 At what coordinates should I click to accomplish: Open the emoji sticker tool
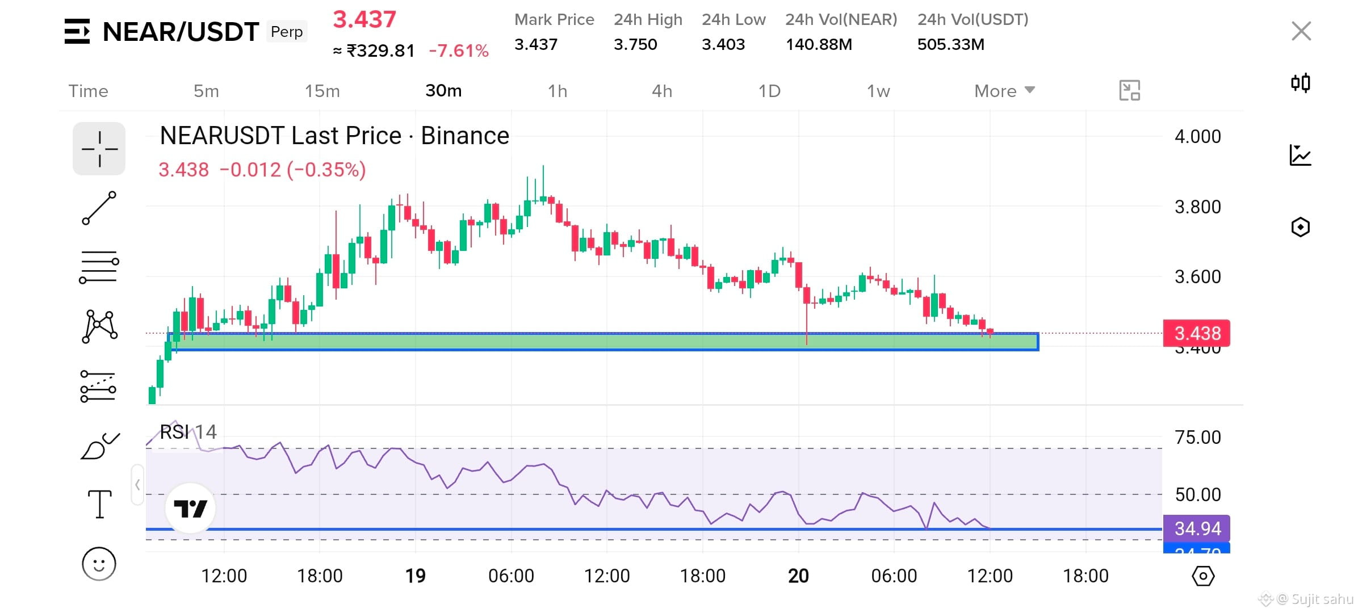pos(99,564)
